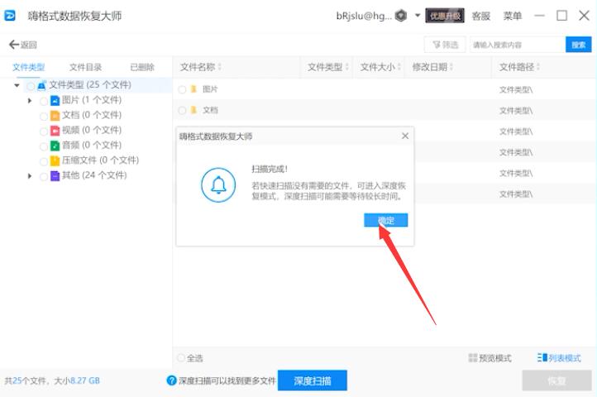Select the 文档 folder row checkbox in list
Screen dimensions: 597x397
[183, 111]
